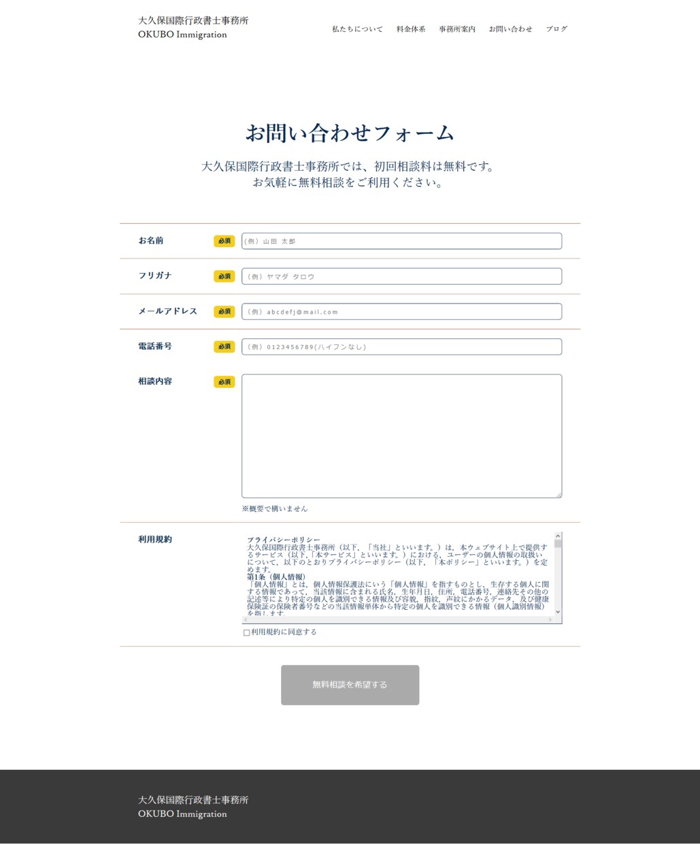Click the terms box horizontal scrollbar left arrow

pyautogui.click(x=246, y=619)
